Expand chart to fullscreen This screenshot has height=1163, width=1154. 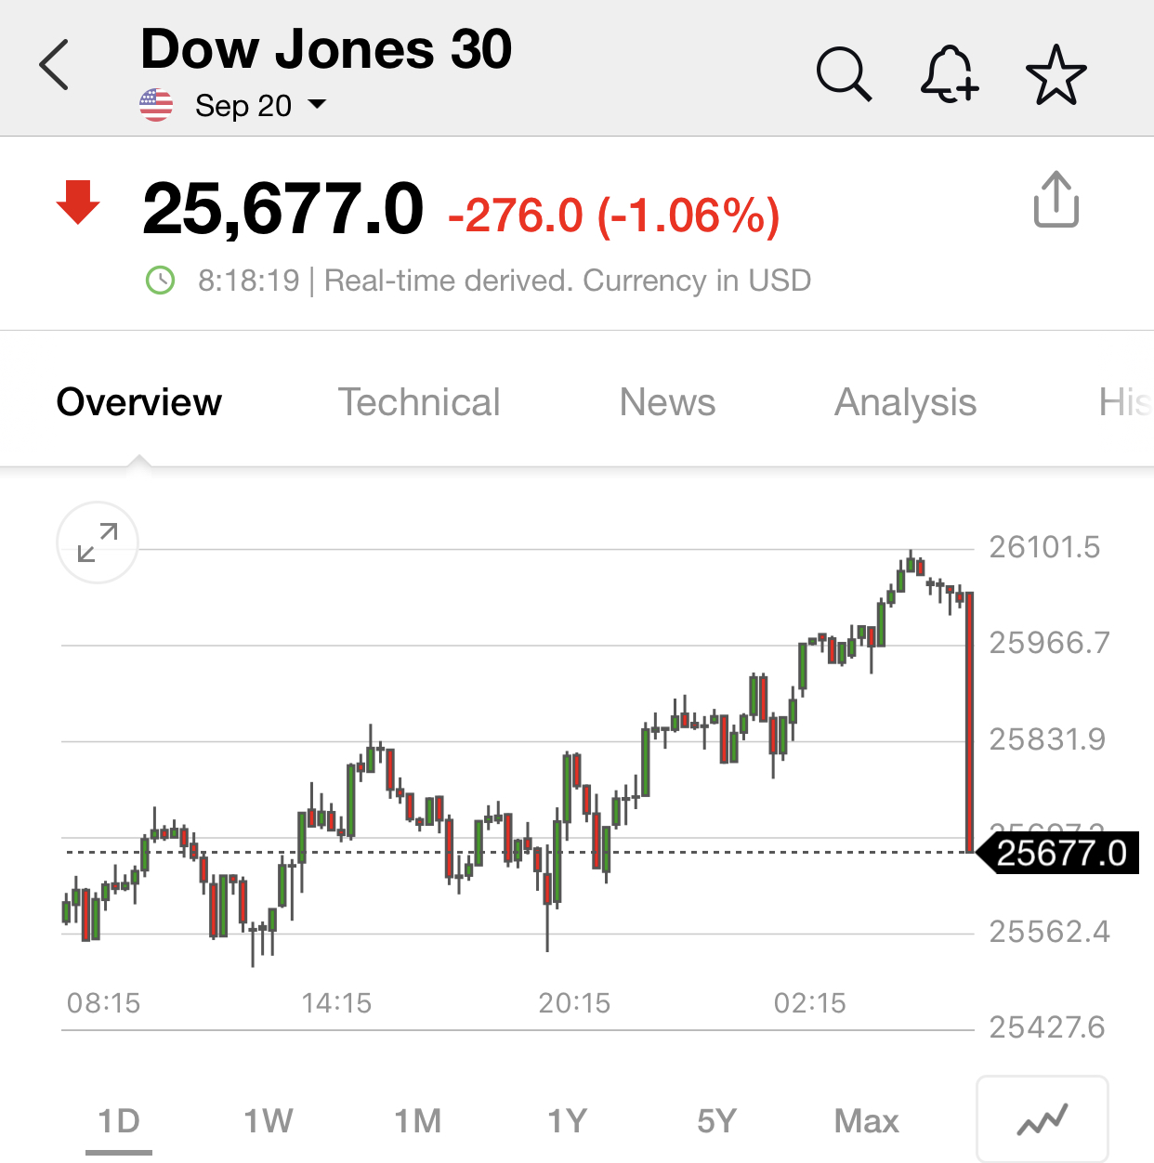pyautogui.click(x=98, y=542)
